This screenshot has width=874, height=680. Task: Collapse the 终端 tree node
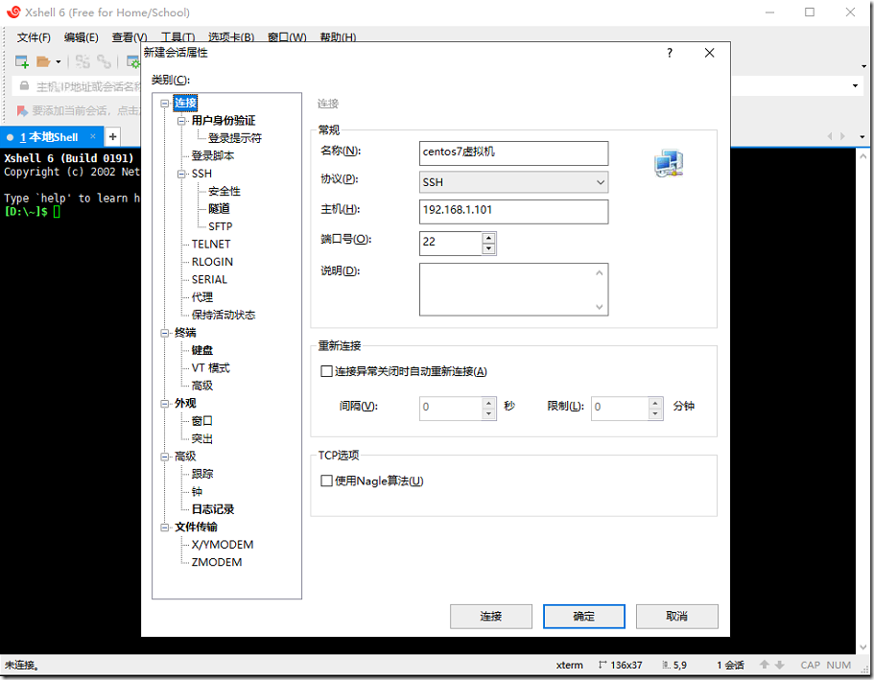pos(165,333)
